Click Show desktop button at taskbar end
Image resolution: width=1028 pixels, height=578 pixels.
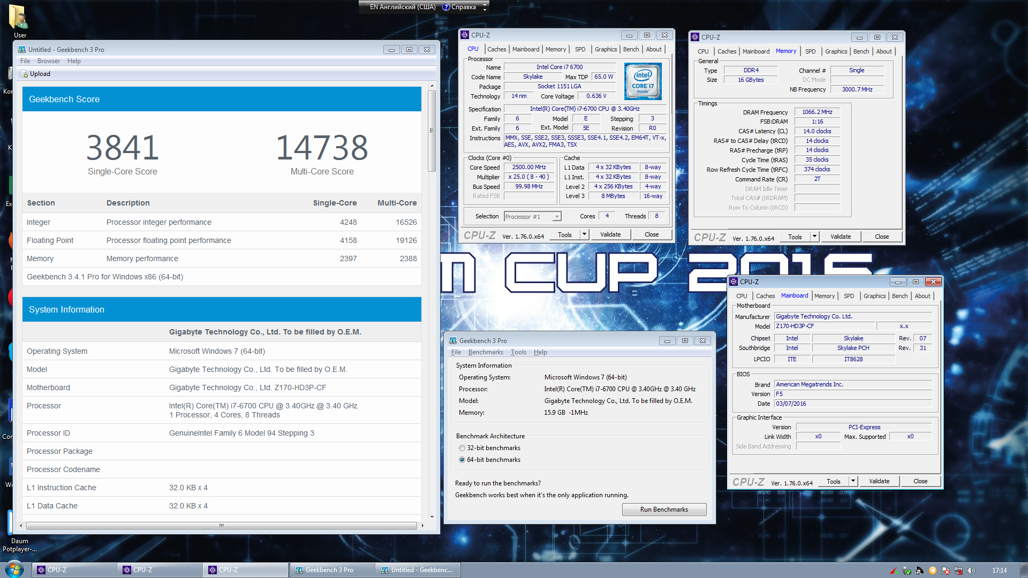click(1023, 570)
